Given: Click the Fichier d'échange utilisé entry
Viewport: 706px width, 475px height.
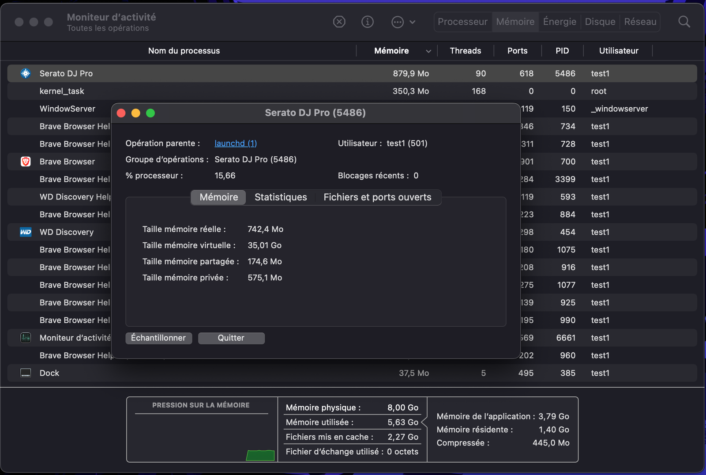Looking at the screenshot, I should [x=352, y=452].
